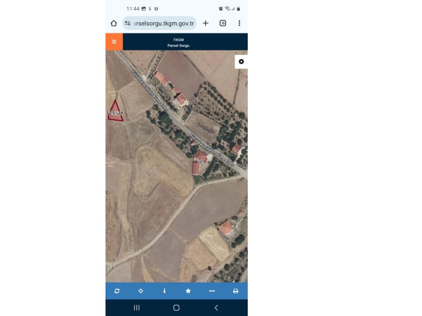Tap Android back navigation arrow

point(216,308)
